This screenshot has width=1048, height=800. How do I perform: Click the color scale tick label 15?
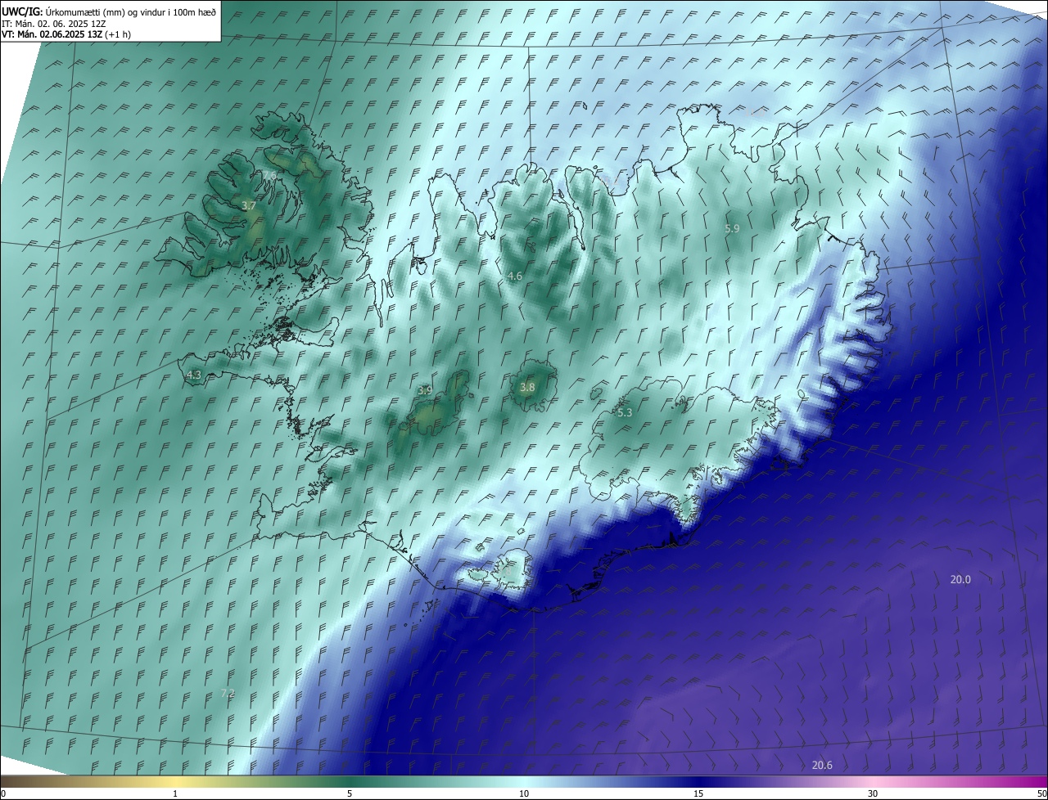(698, 794)
